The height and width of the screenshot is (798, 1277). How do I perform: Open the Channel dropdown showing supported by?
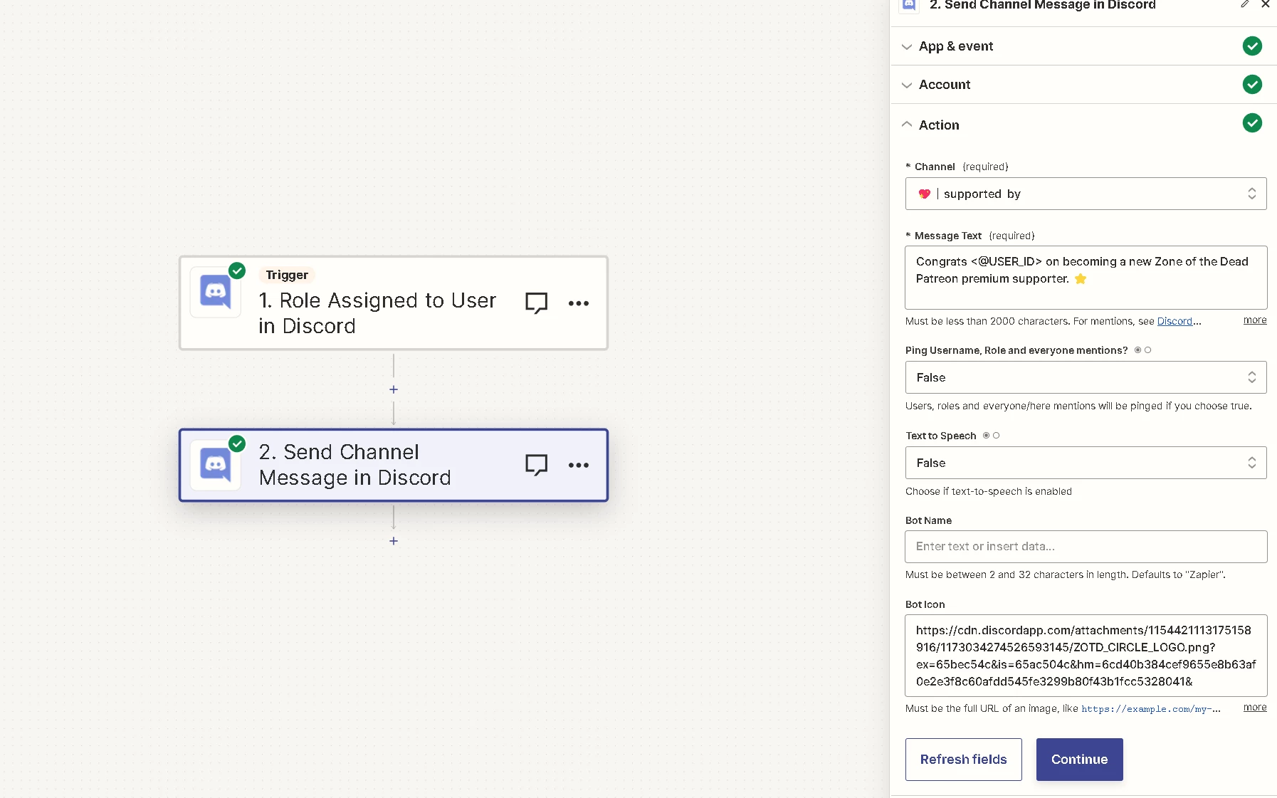pos(1086,194)
